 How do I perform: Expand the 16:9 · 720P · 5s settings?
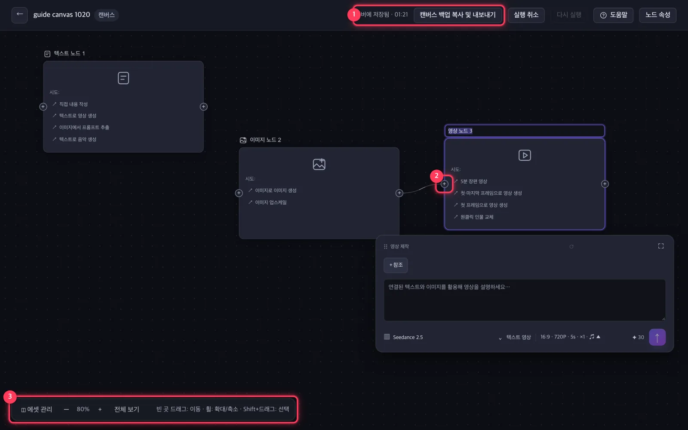pos(570,337)
